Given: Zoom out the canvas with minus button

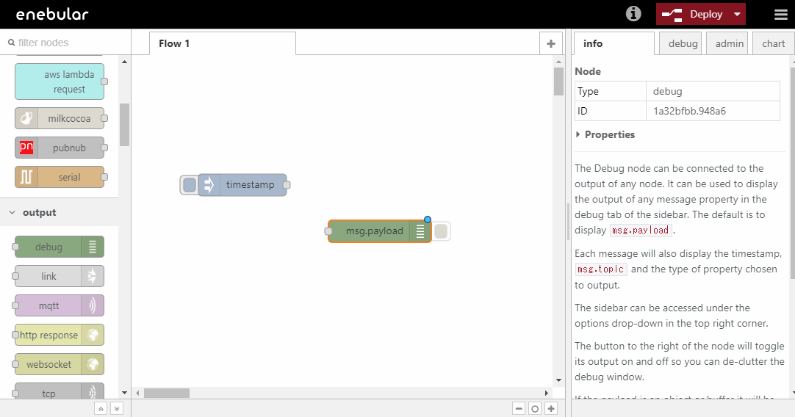Looking at the screenshot, I should (519, 409).
